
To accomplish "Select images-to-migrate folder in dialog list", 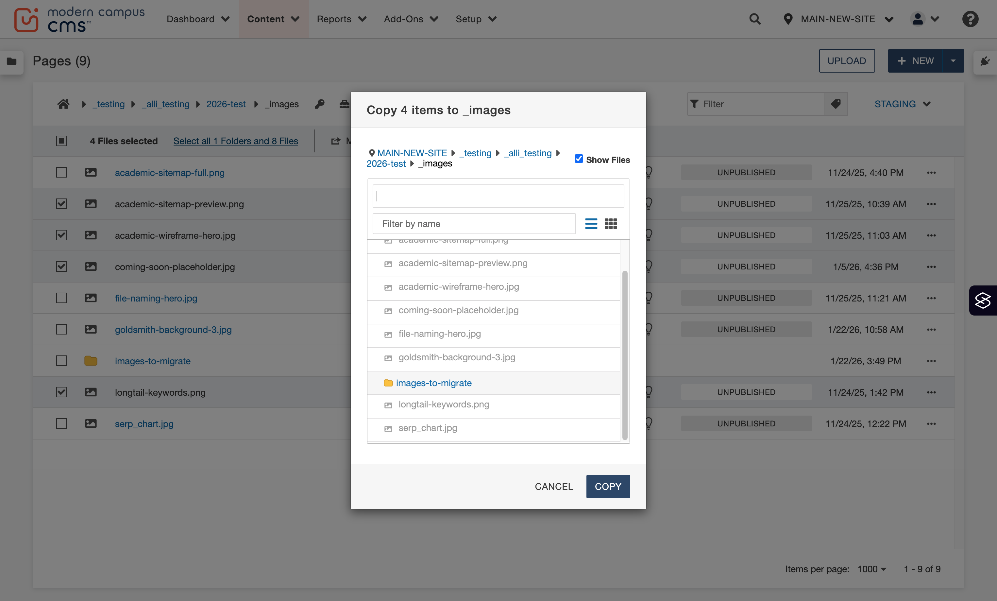I will [x=493, y=383].
